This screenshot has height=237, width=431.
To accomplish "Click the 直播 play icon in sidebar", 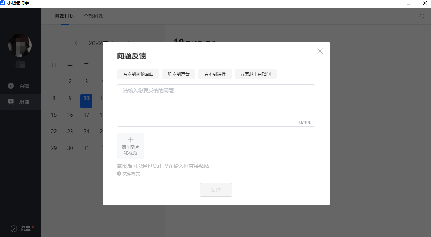I will click(x=11, y=86).
